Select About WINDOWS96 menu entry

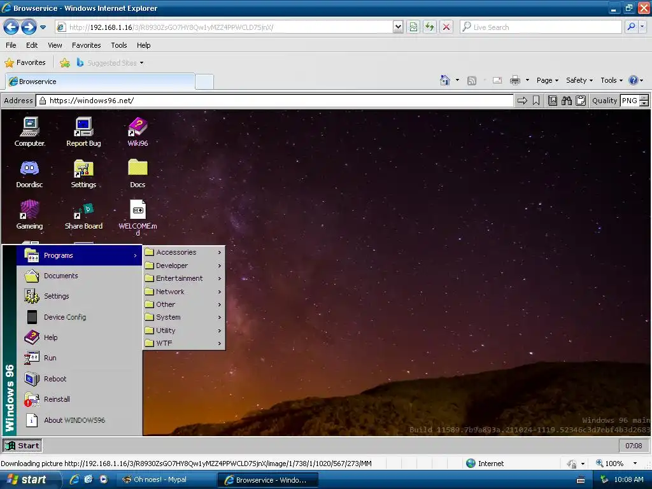click(80, 420)
